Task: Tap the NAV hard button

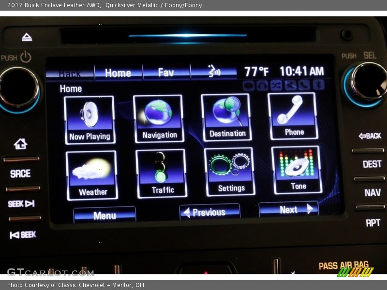Action: tap(372, 192)
